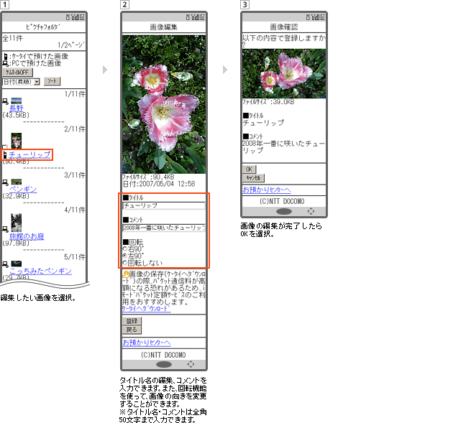Click the (C)NTT DOCOMO text in 画像確認
The width and height of the screenshot is (466, 423).
(x=282, y=202)
